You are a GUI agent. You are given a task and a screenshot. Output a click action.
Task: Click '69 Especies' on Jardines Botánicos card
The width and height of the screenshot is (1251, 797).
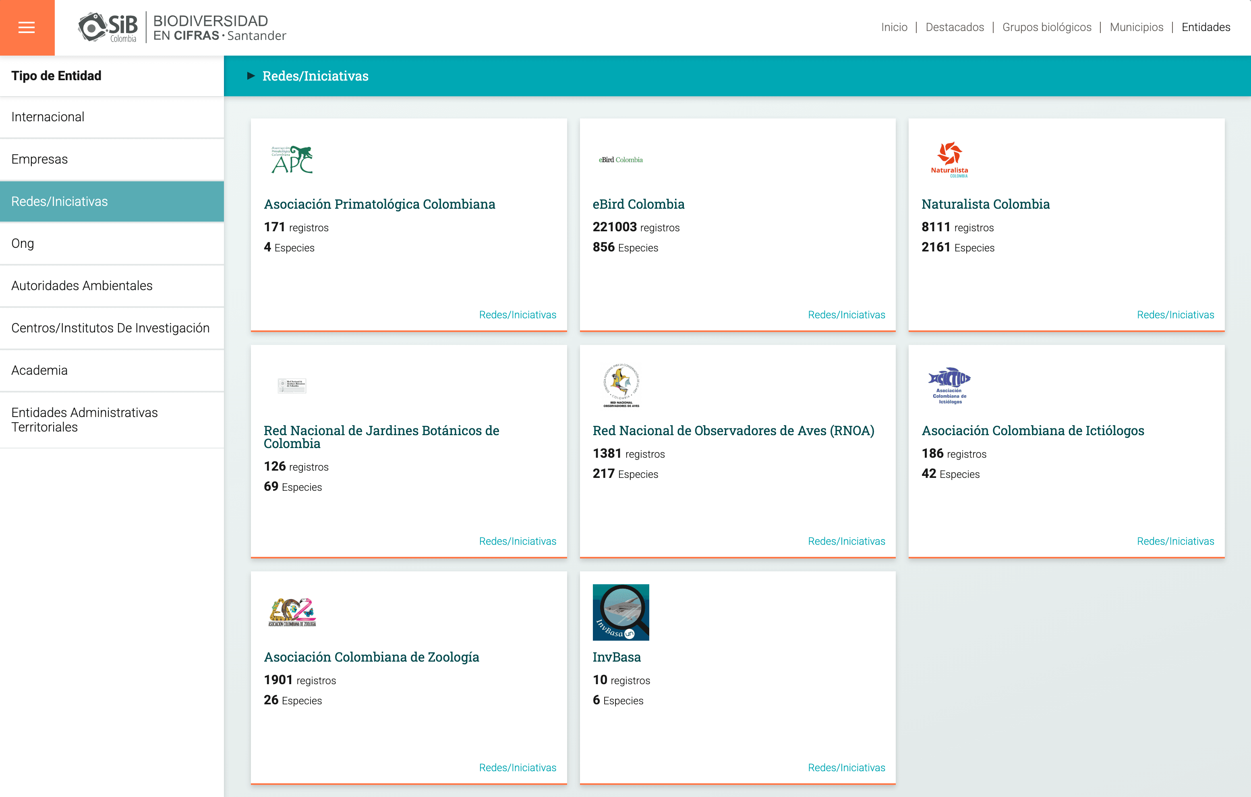(292, 487)
